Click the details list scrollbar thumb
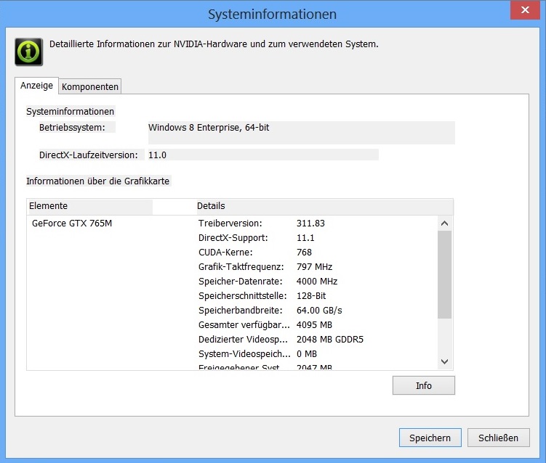The width and height of the screenshot is (546, 463). point(445,274)
